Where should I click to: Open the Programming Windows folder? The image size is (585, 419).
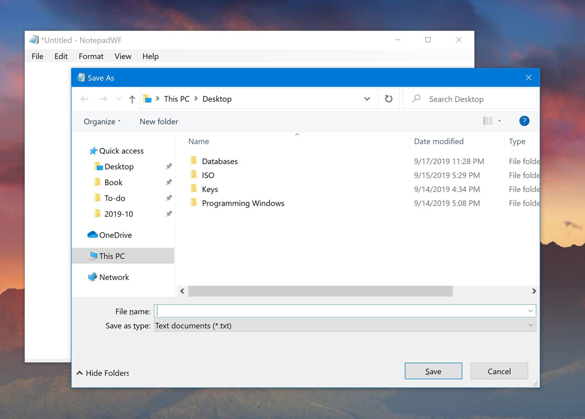coord(243,203)
